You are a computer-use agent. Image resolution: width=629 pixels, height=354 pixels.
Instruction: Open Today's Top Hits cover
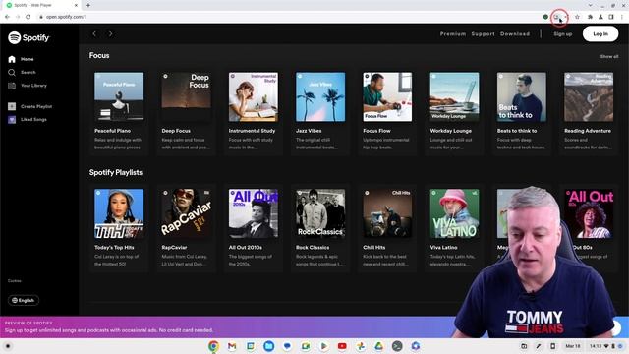pos(119,213)
